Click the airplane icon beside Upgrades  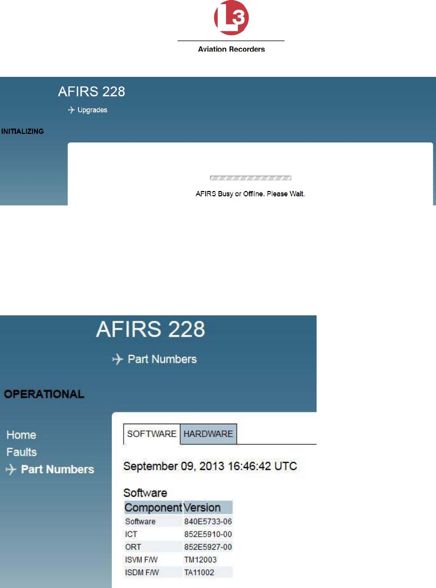click(71, 110)
